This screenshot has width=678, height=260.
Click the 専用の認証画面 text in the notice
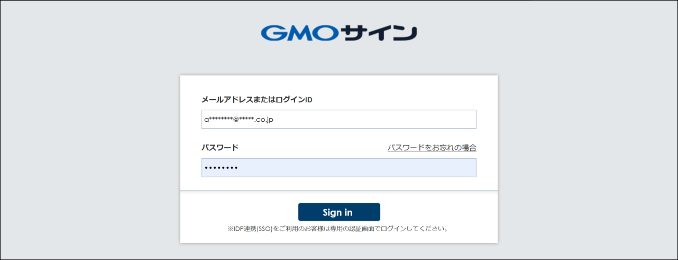(361, 229)
